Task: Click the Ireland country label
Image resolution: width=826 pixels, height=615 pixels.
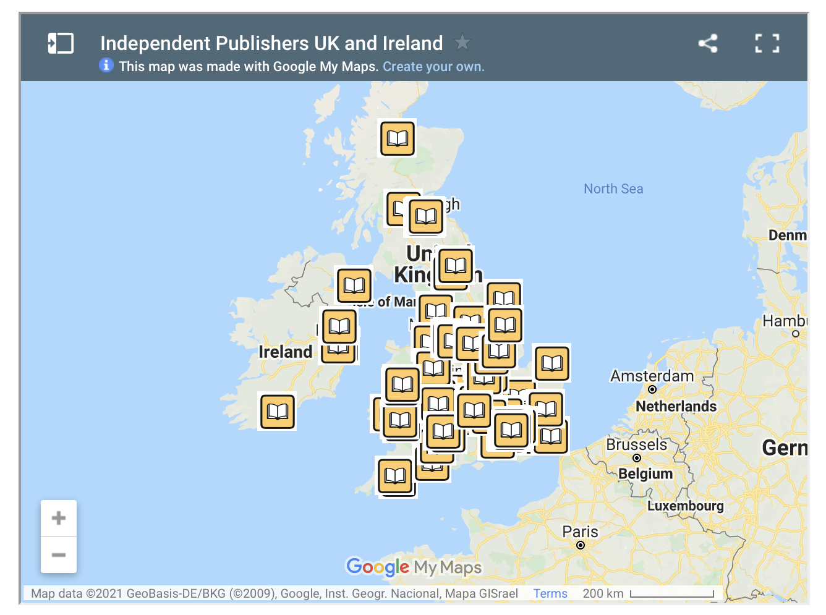Action: click(286, 352)
